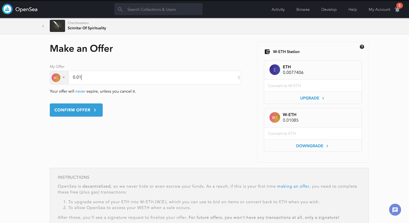Viewport: 409px width, 223px height.
Task: Click the Upgrade button
Action: 313,98
